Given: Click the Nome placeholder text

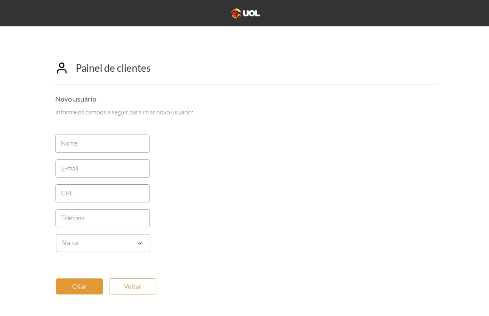Looking at the screenshot, I should tap(69, 144).
